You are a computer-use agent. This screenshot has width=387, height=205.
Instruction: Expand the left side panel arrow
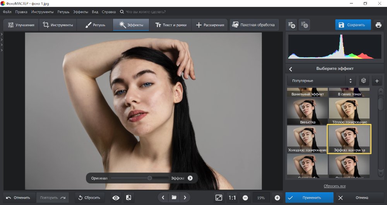point(2,34)
